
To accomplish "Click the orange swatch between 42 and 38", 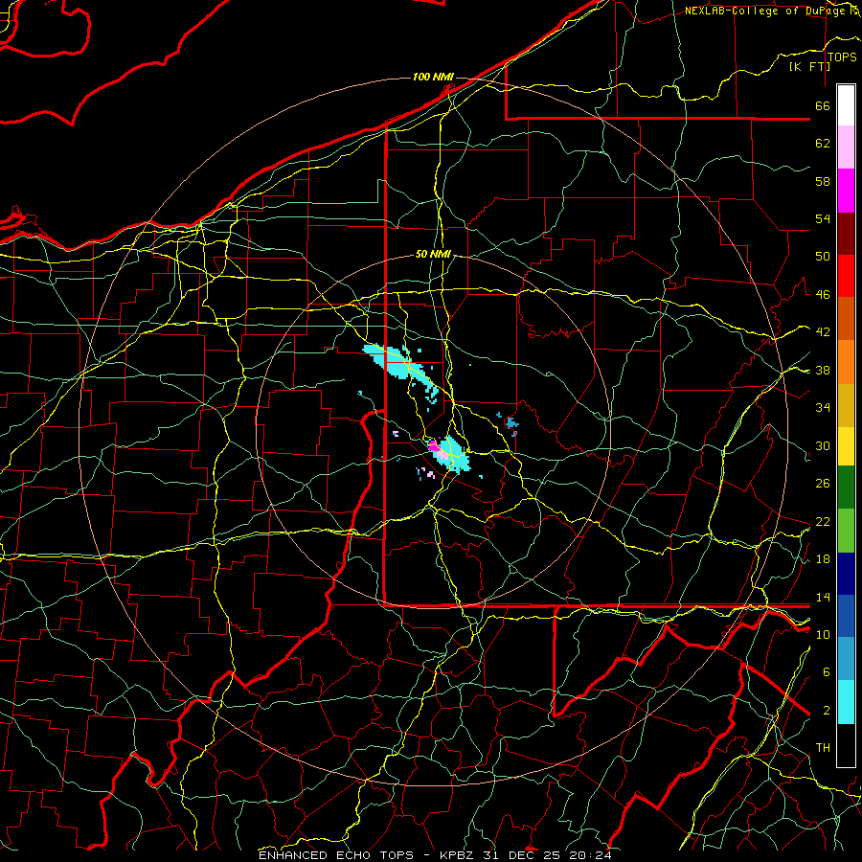I will tap(846, 362).
